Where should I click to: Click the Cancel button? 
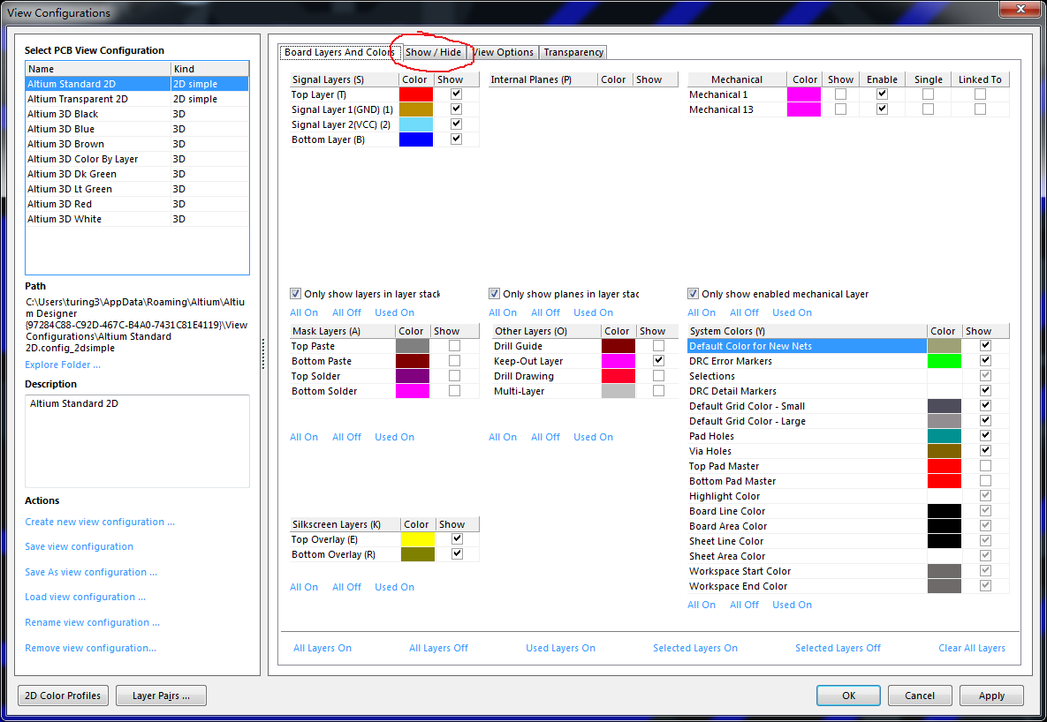click(x=920, y=696)
